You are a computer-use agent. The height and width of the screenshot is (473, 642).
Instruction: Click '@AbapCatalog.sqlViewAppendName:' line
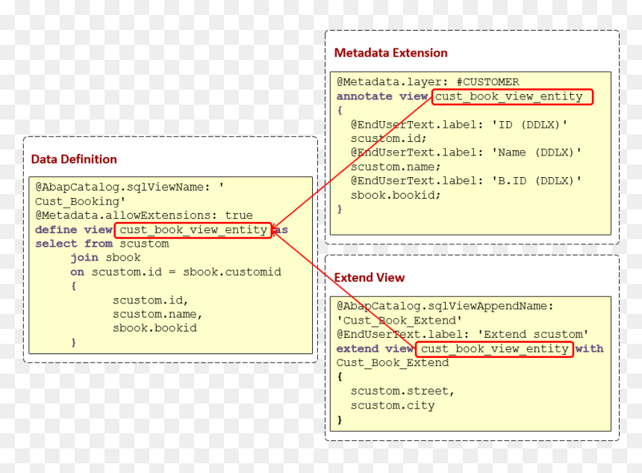pos(445,306)
